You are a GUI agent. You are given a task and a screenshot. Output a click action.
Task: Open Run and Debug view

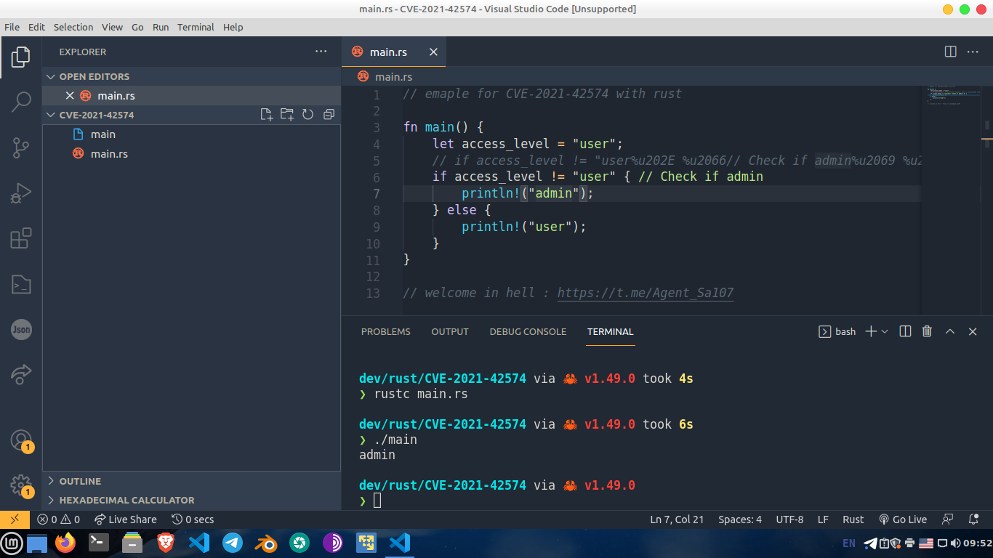tap(21, 193)
